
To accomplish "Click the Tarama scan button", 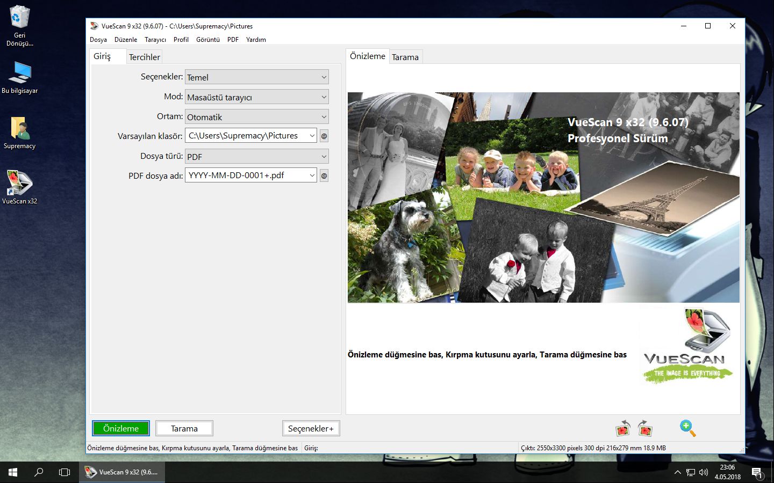I will point(184,428).
